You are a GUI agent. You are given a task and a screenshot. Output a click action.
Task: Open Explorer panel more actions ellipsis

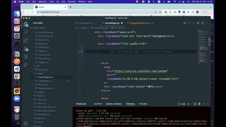[69, 23]
